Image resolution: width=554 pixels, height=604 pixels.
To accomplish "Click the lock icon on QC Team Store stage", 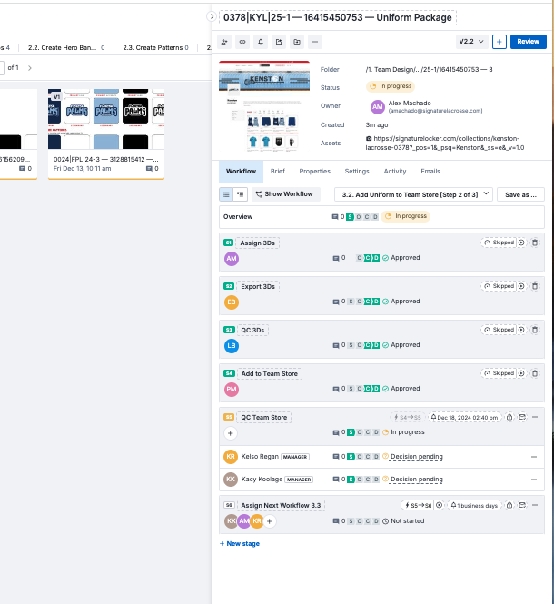I will [x=509, y=418].
